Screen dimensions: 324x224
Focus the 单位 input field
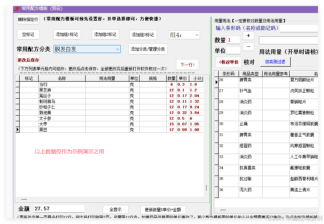[233, 51]
